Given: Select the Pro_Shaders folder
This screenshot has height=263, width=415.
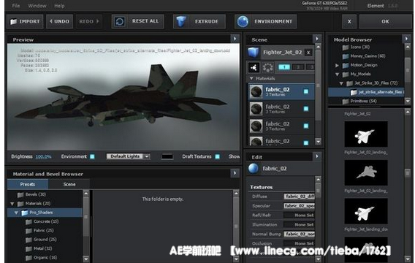Looking at the screenshot, I should (x=45, y=213).
